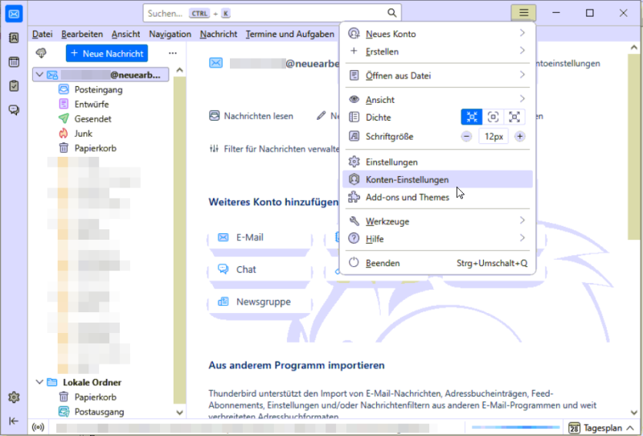The image size is (643, 436).
Task: Open Ansicht menu in menu bar
Action: [126, 34]
